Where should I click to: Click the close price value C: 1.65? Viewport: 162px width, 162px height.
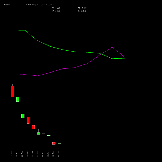(56, 8)
